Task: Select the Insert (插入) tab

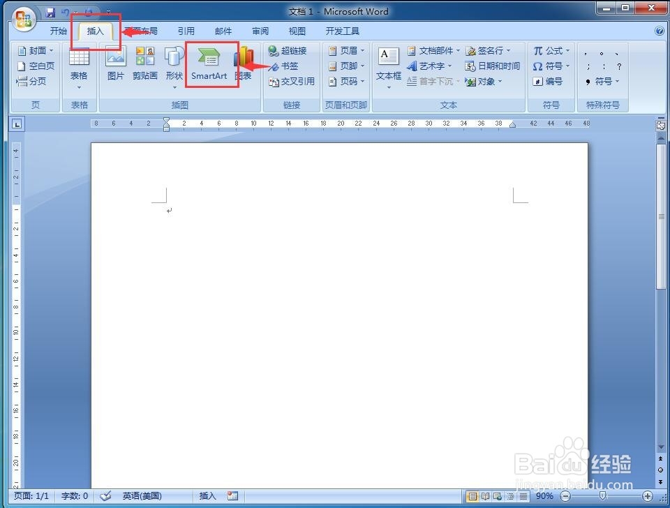Action: [96, 31]
